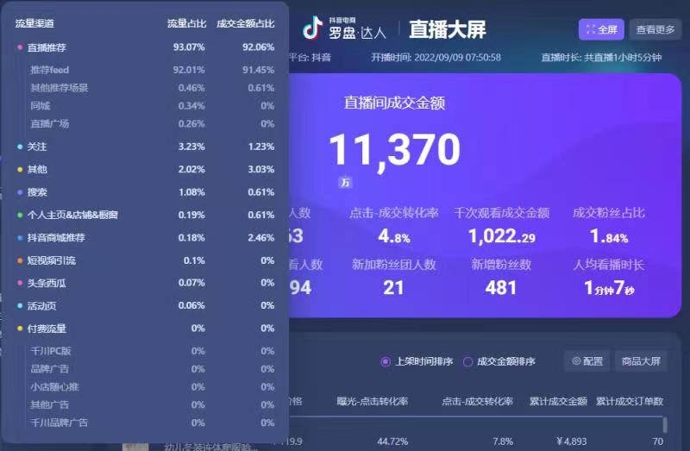Click the blue dot beside 抖音商城推荐
The image size is (690, 451).
(20, 238)
